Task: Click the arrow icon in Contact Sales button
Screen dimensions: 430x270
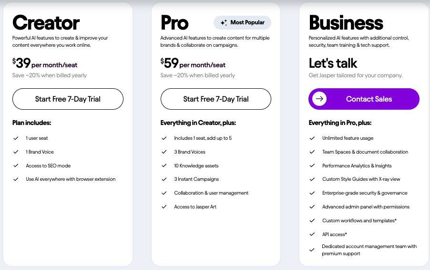Action: coord(319,99)
